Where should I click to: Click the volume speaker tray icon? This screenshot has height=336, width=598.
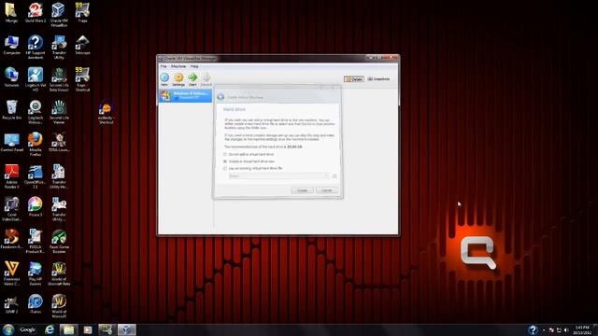(x=566, y=329)
